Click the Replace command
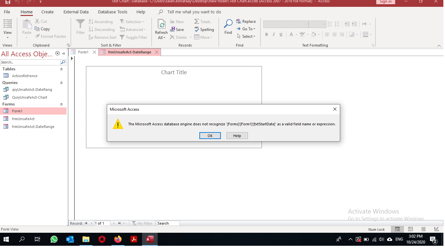The image size is (445, 250). pyautogui.click(x=246, y=21)
